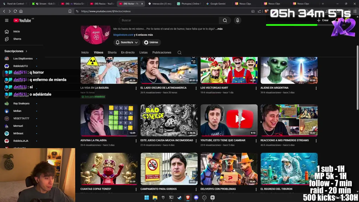359x202 pixels.
Task: Open kingslvstore.com link
Action: [x=123, y=35]
